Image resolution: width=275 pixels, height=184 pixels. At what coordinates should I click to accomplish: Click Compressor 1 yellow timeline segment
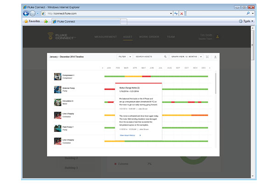click(x=133, y=76)
